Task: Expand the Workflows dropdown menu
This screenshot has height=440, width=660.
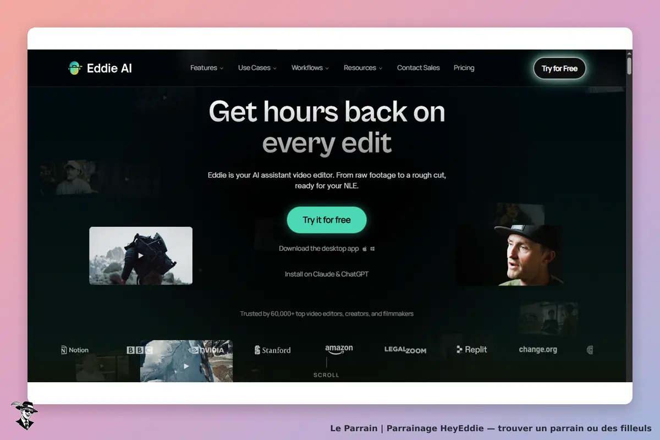Action: tap(310, 68)
